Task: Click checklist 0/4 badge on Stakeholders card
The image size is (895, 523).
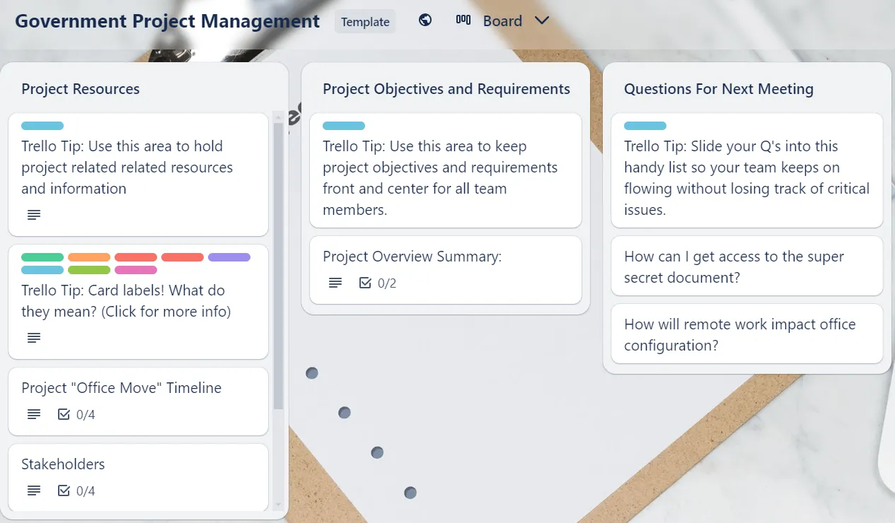Action: 76,490
